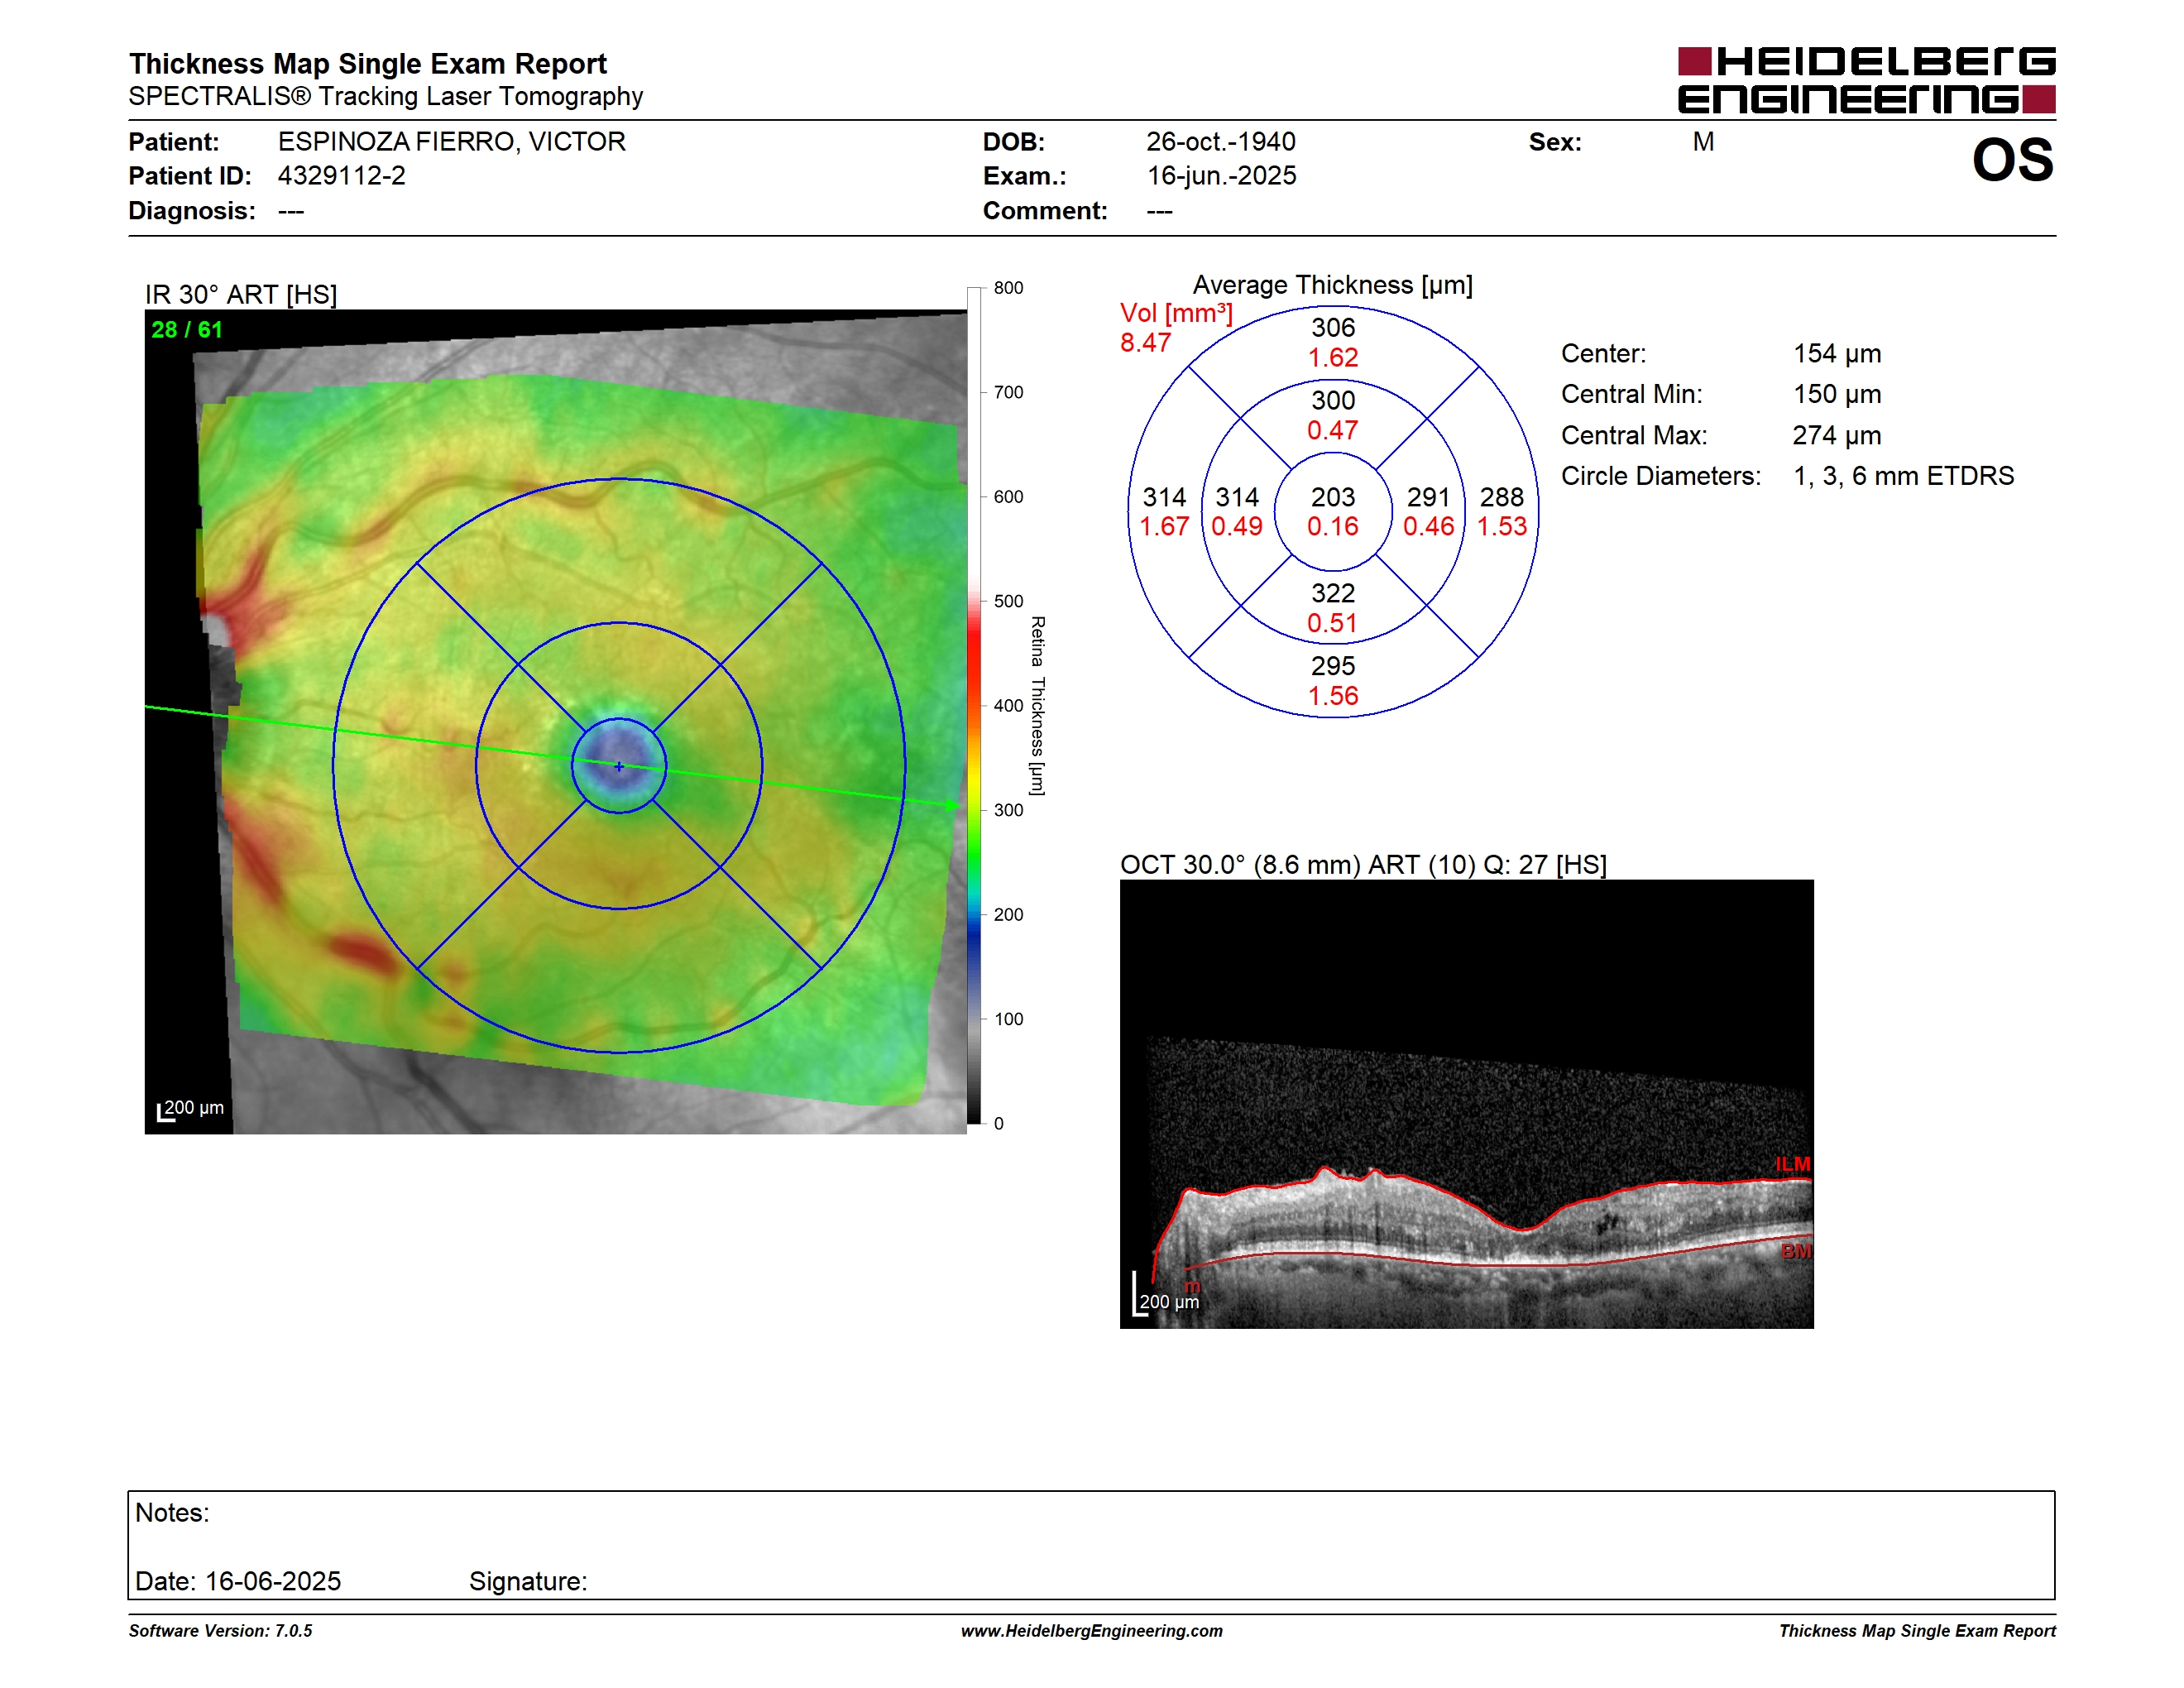
Task: Click the 'Date: 16-06-2025' entry
Action: (238, 1581)
